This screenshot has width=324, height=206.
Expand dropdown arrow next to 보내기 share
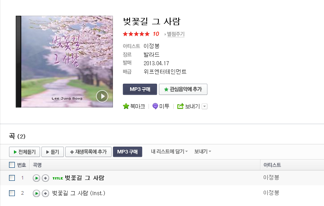(x=204, y=107)
